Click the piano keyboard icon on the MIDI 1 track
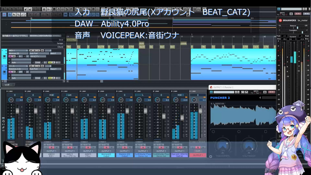Screen dimensions: 311x175 [x=4, y=57]
